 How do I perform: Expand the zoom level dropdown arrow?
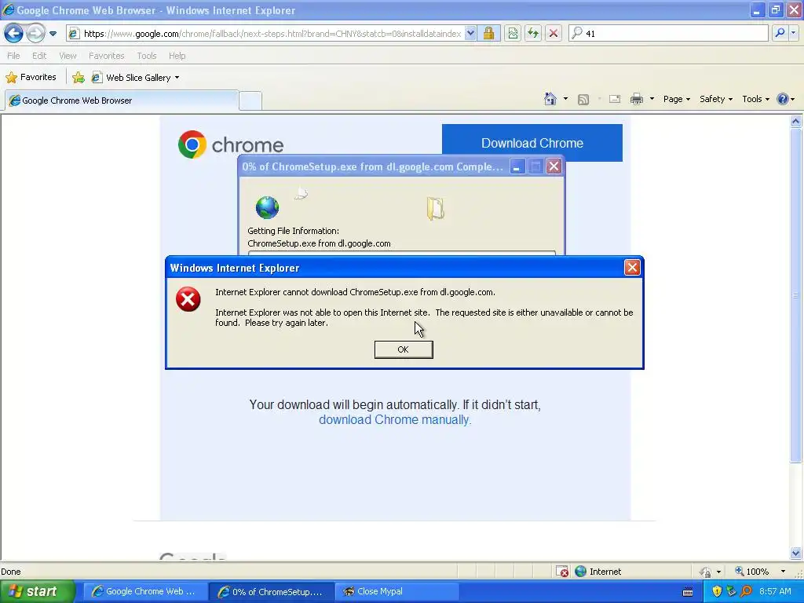click(783, 572)
